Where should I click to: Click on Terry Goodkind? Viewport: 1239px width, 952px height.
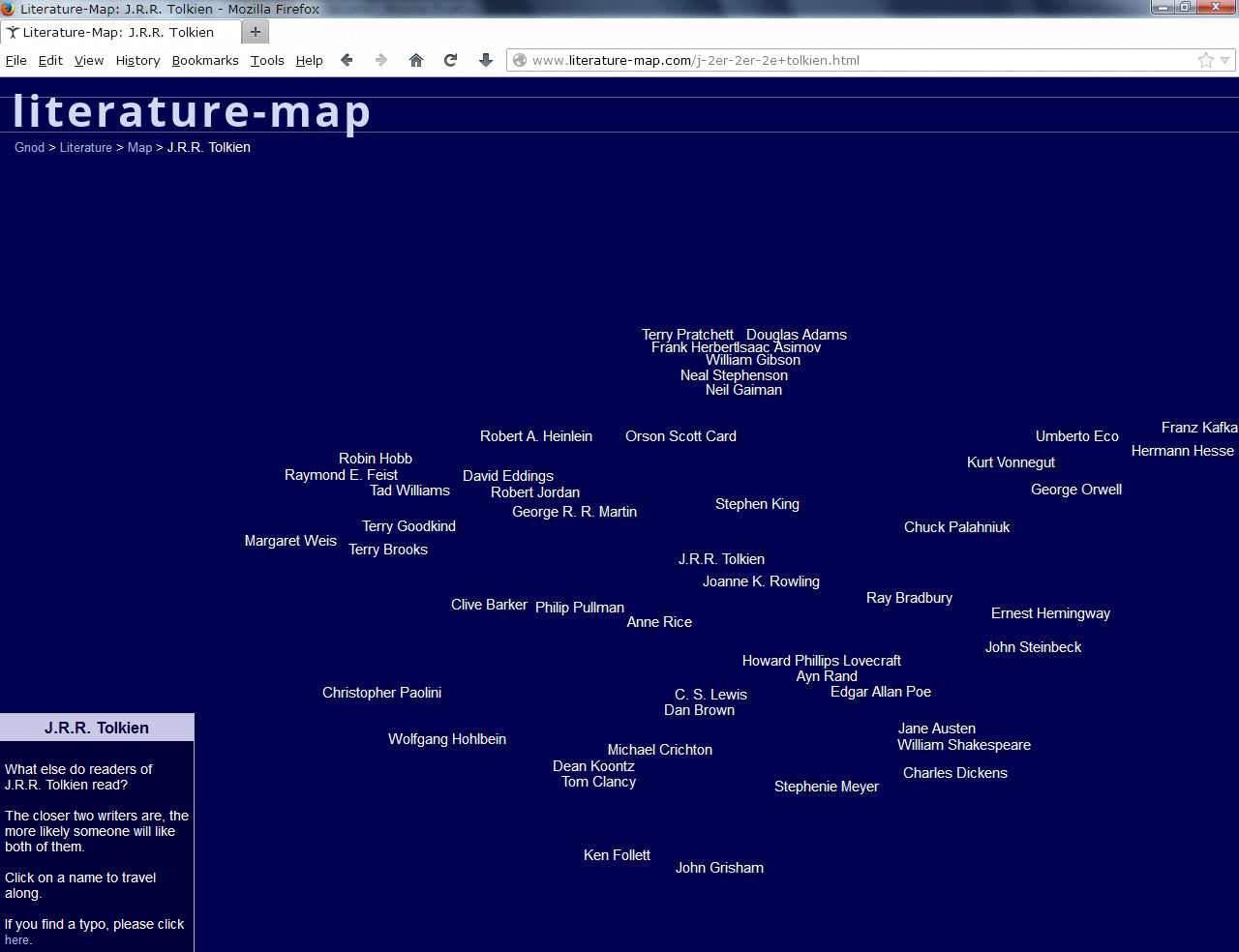(408, 526)
